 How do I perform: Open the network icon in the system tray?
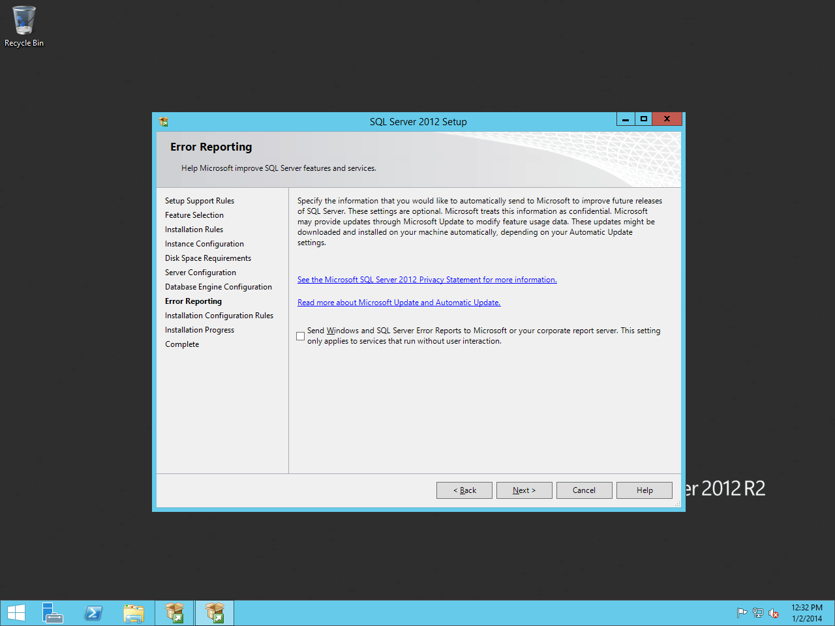[x=757, y=613]
